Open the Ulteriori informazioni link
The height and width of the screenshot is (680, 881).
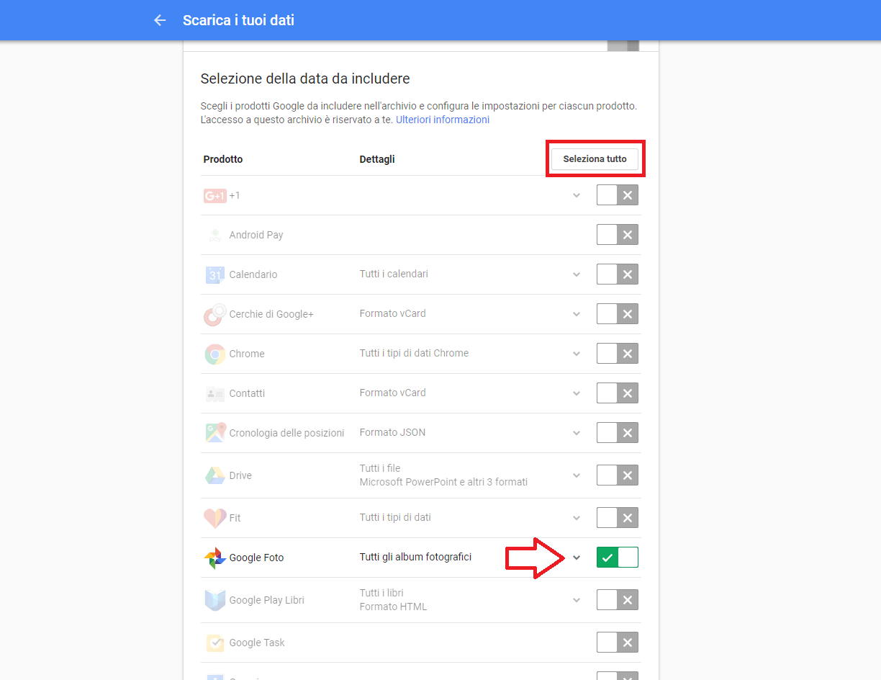[x=443, y=120]
